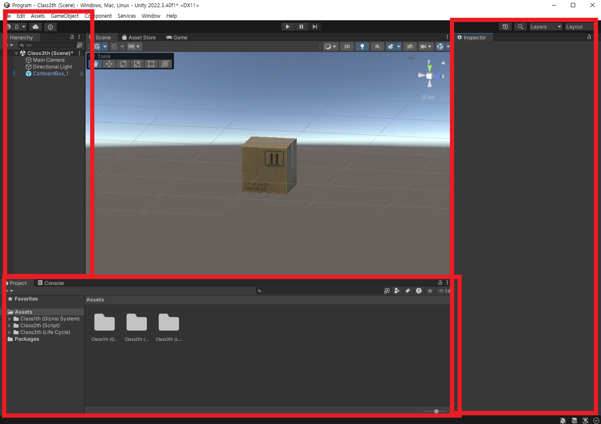The width and height of the screenshot is (601, 424).
Task: Toggle scene lighting in the Scene toolbar
Action: (x=362, y=47)
